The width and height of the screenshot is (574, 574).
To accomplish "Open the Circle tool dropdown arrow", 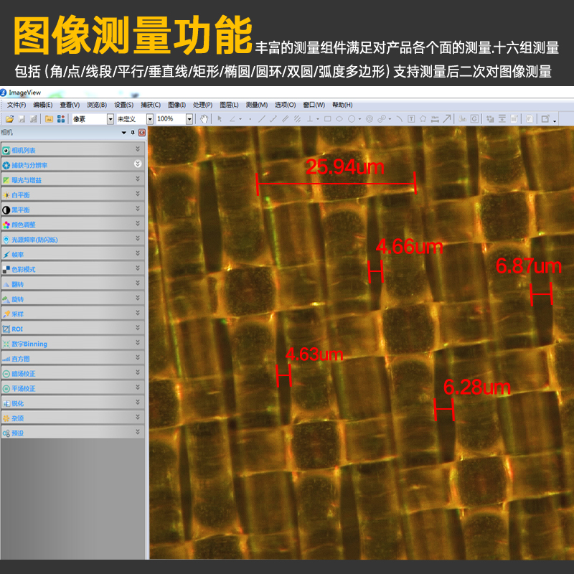I will pyautogui.click(x=359, y=119).
